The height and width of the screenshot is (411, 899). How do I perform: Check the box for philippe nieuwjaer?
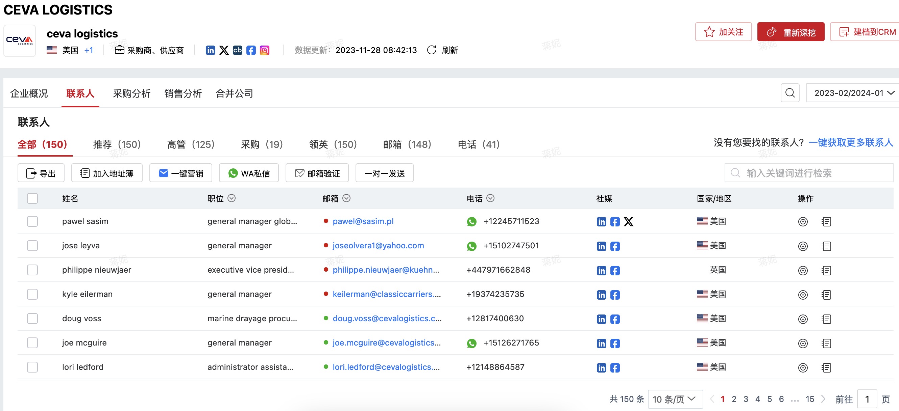(32, 270)
